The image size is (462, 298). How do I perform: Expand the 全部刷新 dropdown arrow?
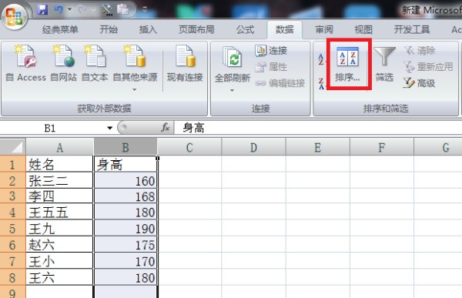tap(233, 90)
